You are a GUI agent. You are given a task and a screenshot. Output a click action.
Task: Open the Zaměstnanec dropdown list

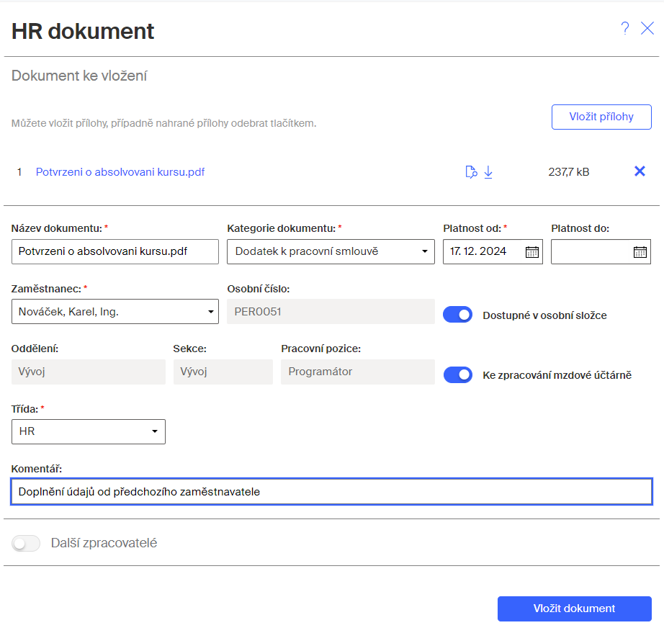(115, 312)
